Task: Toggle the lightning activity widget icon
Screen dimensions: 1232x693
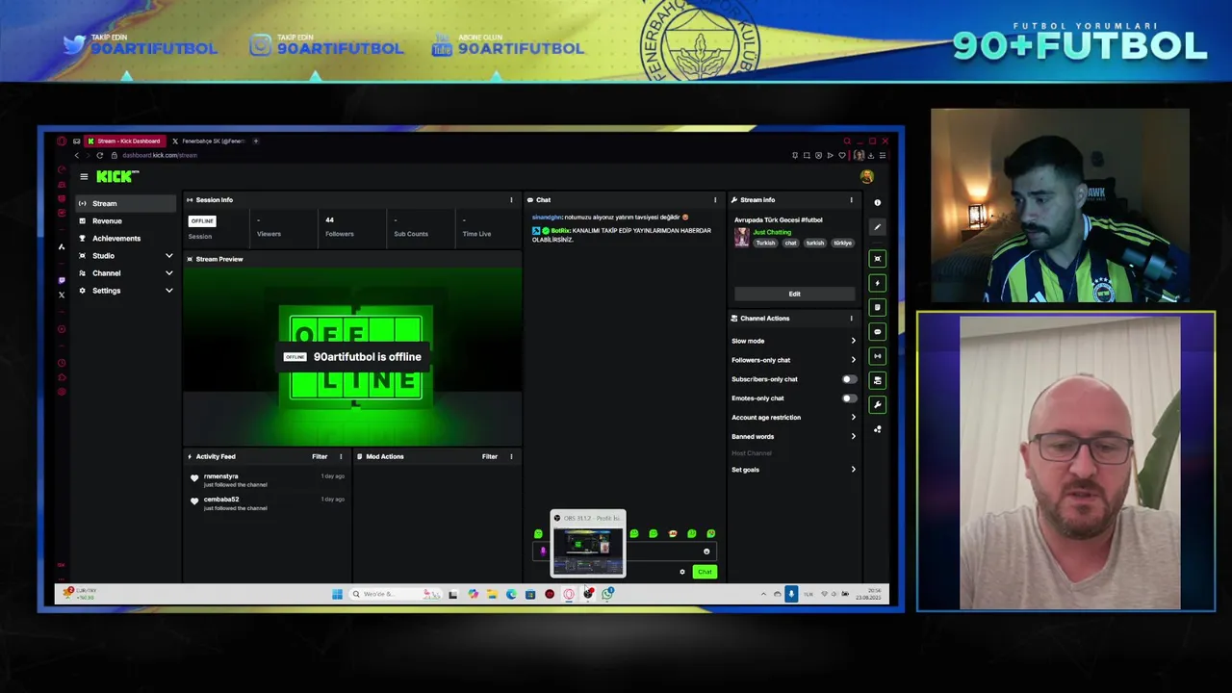Action: point(877,283)
